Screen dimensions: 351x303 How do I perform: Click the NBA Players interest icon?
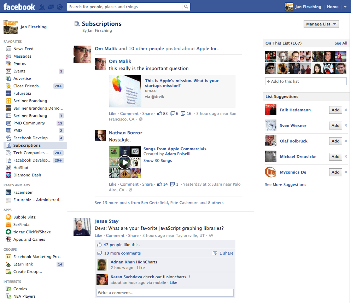pyautogui.click(x=8, y=296)
